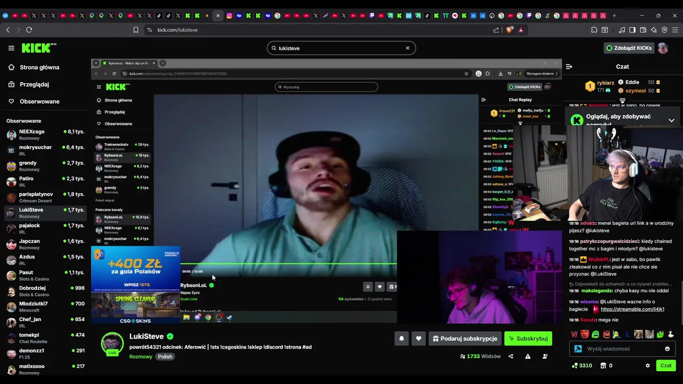This screenshot has width=683, height=384.
Task: Open Brave VPN shield icon
Action: tap(664, 30)
